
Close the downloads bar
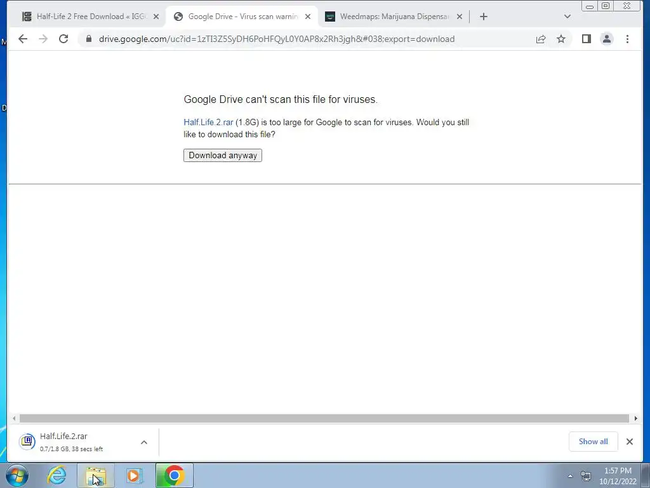coord(629,442)
